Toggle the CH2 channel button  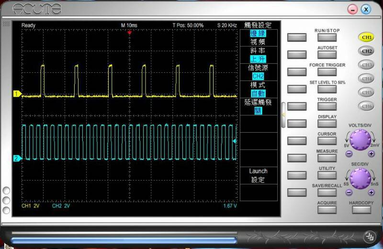(x=367, y=51)
